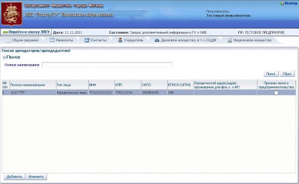This screenshot has height=184, width=299.
Task: Click the КПП column header
Action: point(128,85)
